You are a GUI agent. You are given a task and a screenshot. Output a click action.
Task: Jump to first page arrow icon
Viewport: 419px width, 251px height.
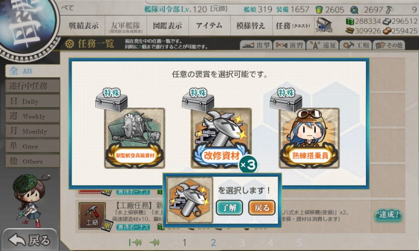point(135,242)
